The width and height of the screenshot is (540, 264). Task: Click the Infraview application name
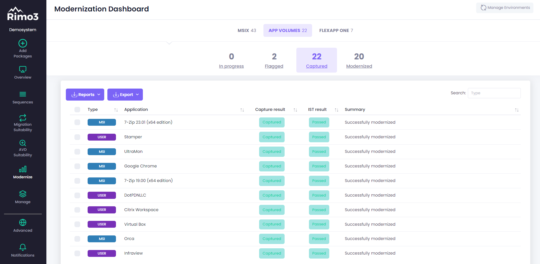(x=133, y=253)
